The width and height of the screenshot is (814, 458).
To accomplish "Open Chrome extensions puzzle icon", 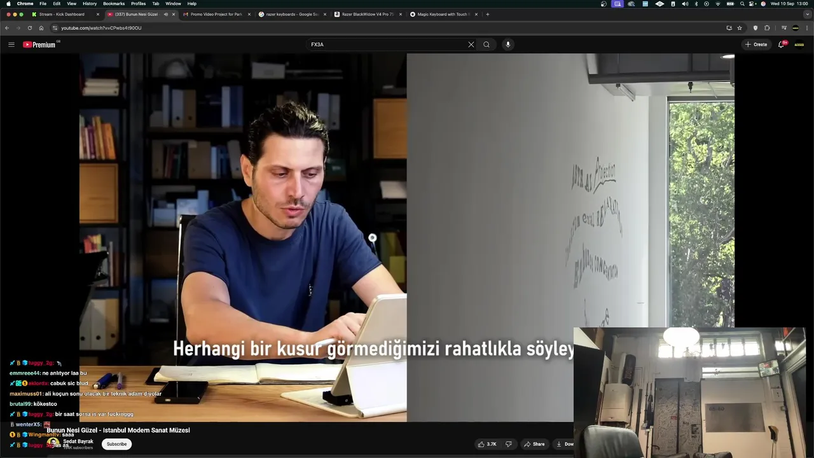I will (767, 28).
